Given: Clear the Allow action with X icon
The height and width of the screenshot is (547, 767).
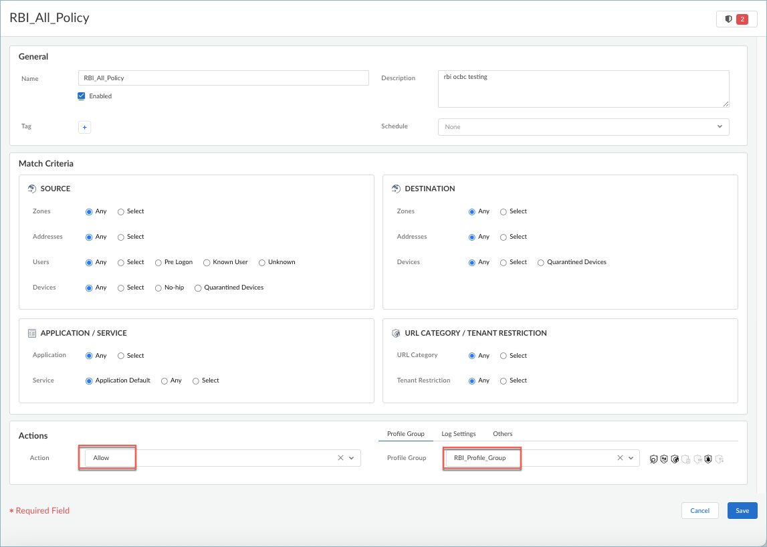Looking at the screenshot, I should 340,458.
